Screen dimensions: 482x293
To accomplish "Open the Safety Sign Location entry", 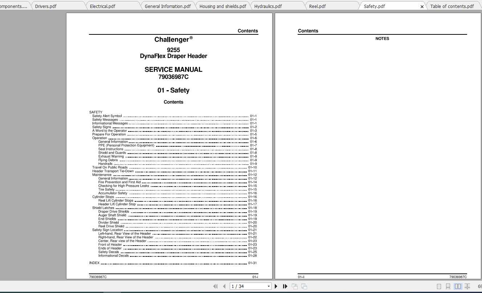I will coord(174,230).
